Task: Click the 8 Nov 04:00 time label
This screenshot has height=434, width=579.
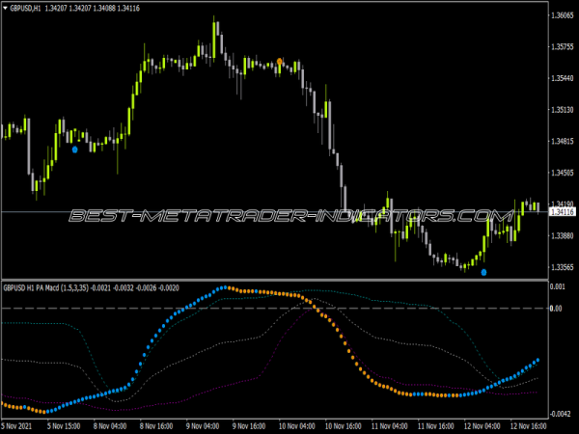Action: pos(110,426)
